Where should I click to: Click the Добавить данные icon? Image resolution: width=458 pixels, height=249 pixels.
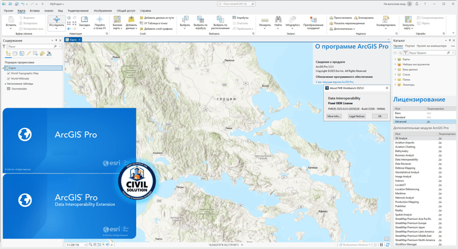(131, 20)
